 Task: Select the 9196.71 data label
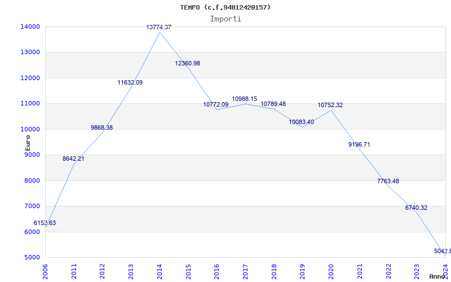(359, 144)
